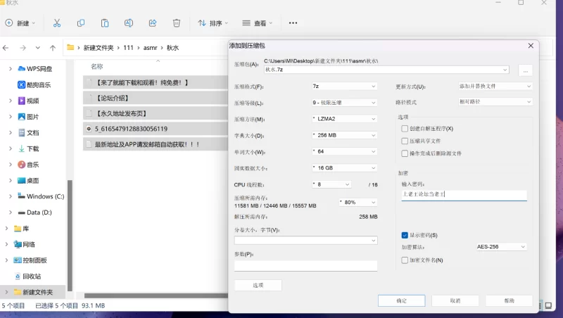Select 音乐 folder in sidebar
563x318 pixels.
[28, 165]
